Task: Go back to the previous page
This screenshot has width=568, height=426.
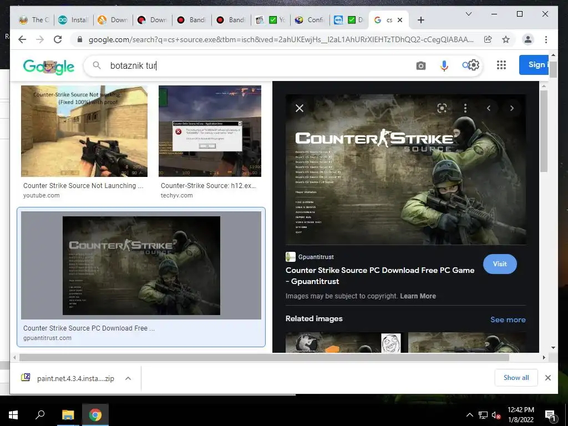Action: coord(22,39)
